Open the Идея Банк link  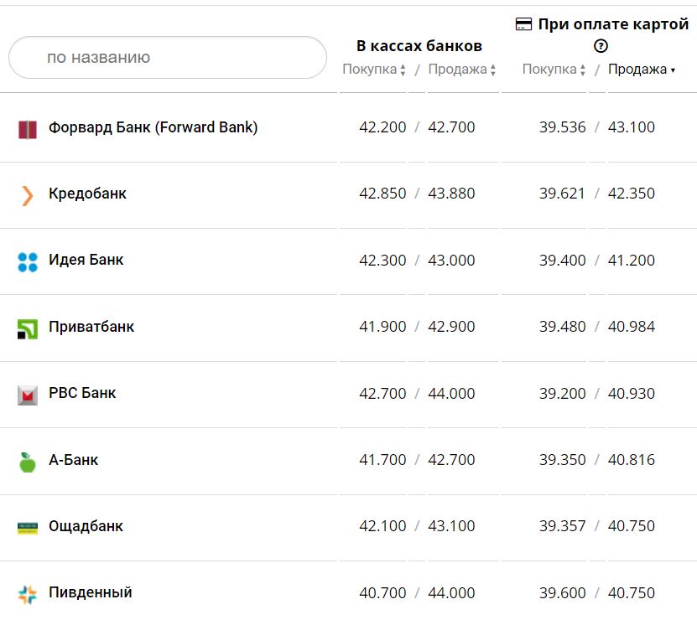click(x=86, y=260)
